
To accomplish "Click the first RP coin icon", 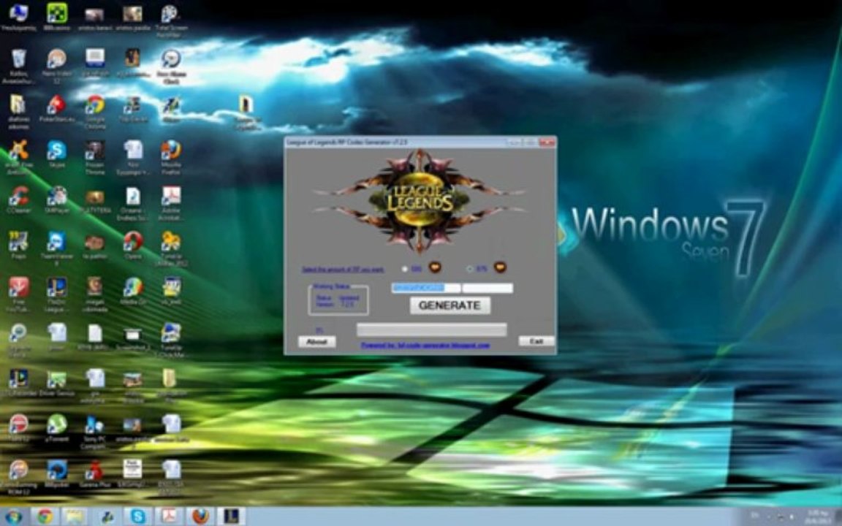I will (434, 267).
